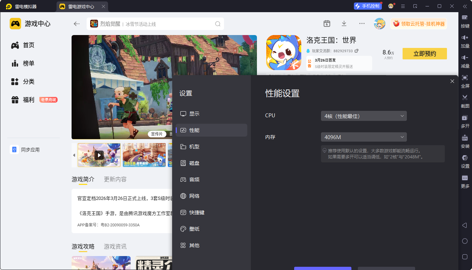Click 同步应用 in the sidebar

(25, 150)
